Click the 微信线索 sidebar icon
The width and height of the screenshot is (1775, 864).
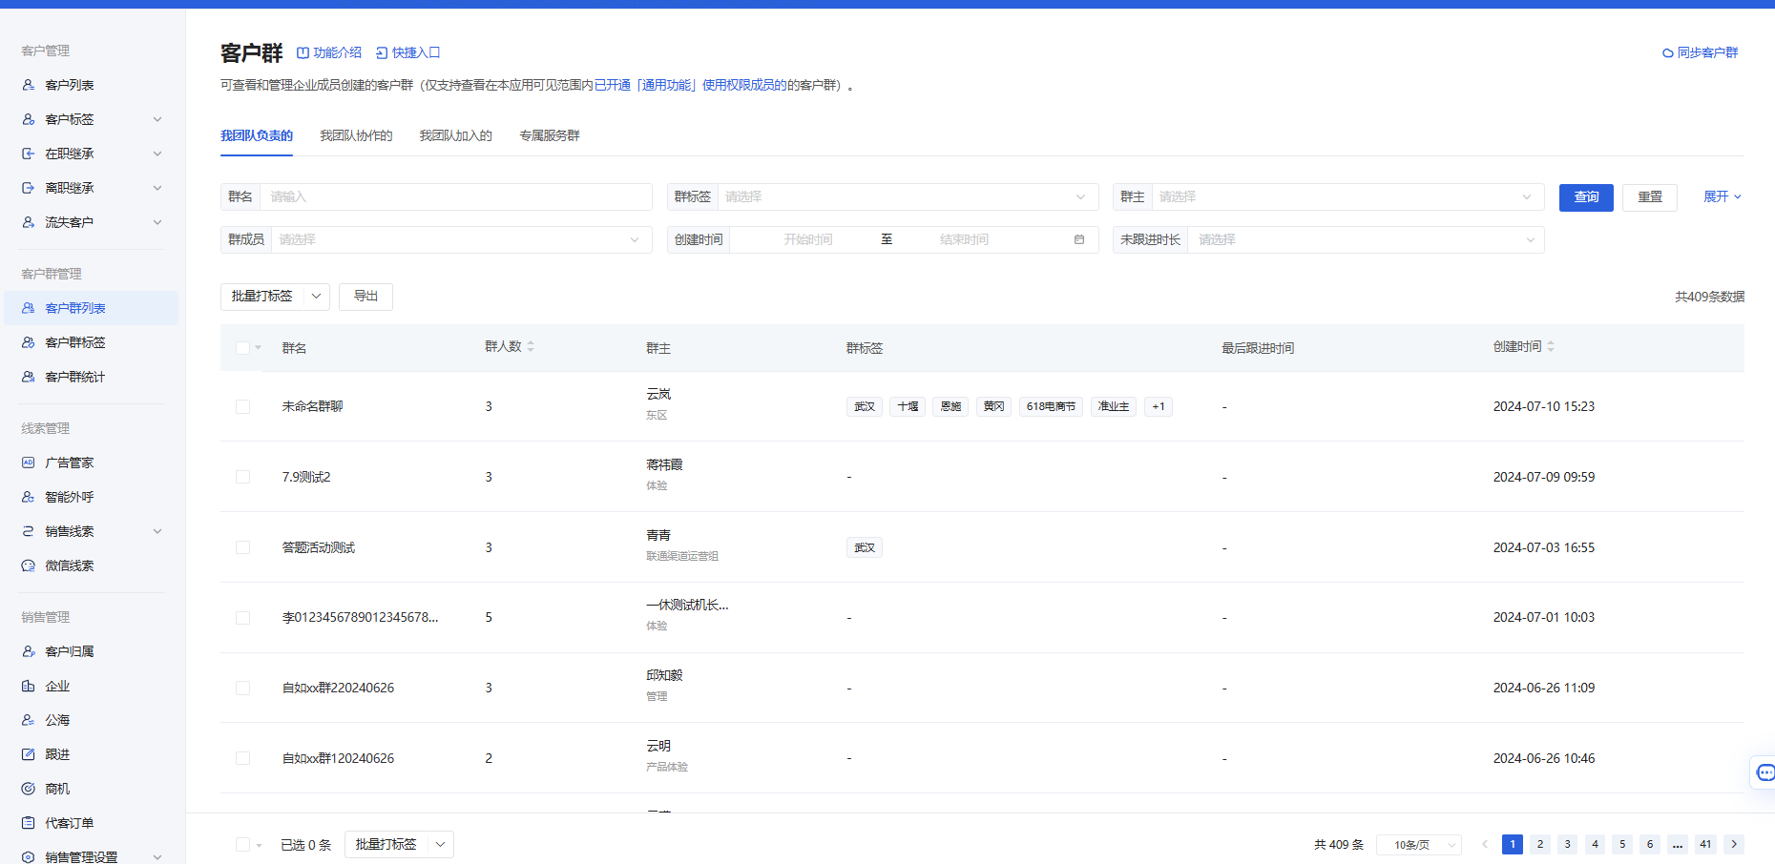tap(29, 566)
